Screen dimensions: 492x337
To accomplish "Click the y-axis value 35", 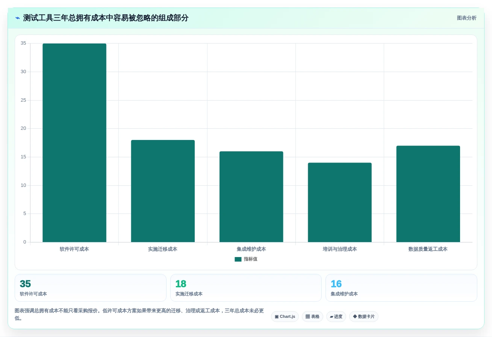I will [23, 43].
